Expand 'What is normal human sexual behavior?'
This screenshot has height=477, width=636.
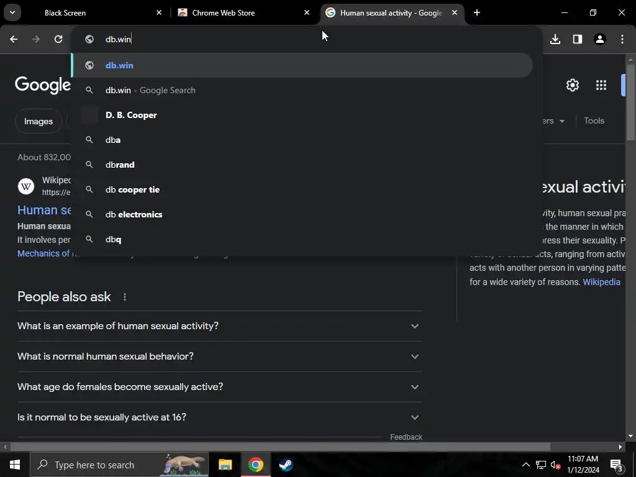tap(219, 356)
